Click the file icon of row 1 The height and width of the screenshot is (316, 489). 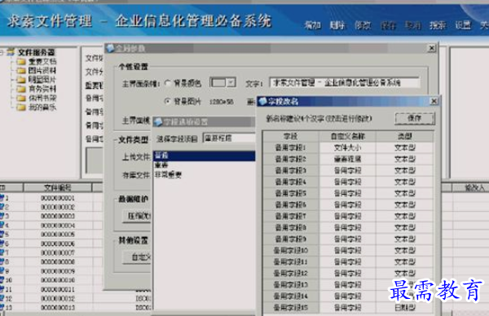tap(2, 198)
